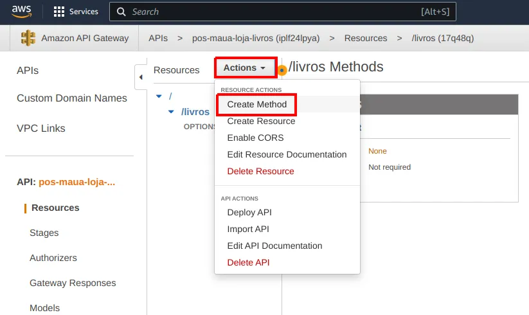The image size is (529, 315).
Task: Select Create Resource from the menu
Action: 261,121
